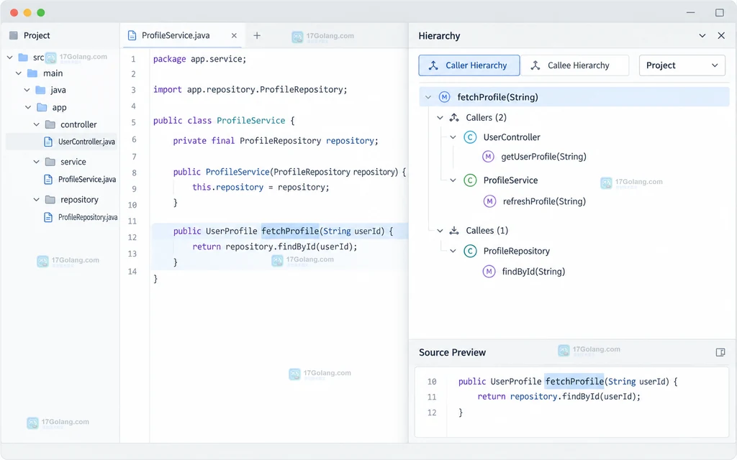Select getUserProfile(String) in the hierarchy
Viewport: 737px width, 460px height.
tap(544, 157)
